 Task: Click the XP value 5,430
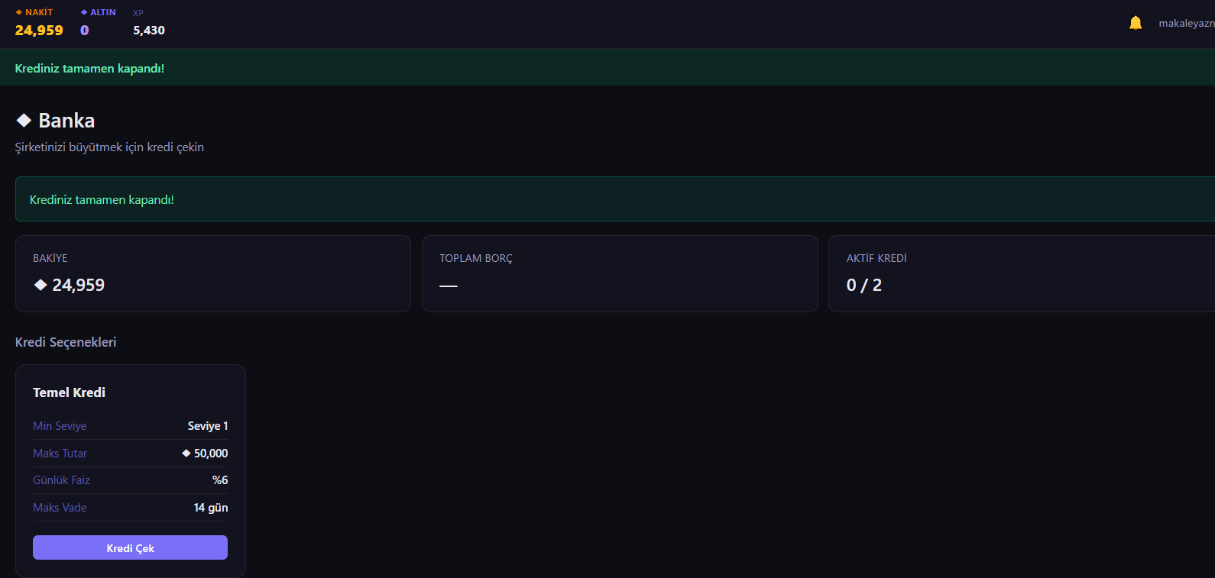tap(149, 31)
